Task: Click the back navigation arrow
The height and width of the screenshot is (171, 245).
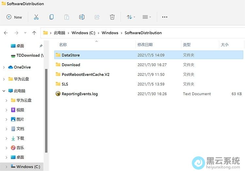Action: [6, 33]
